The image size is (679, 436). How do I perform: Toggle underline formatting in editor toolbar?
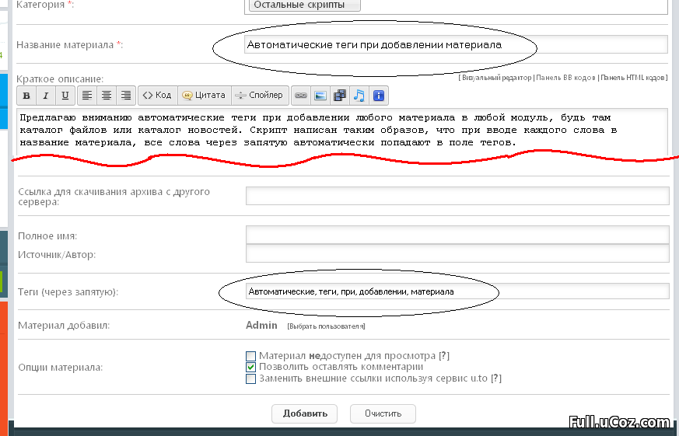tap(65, 96)
